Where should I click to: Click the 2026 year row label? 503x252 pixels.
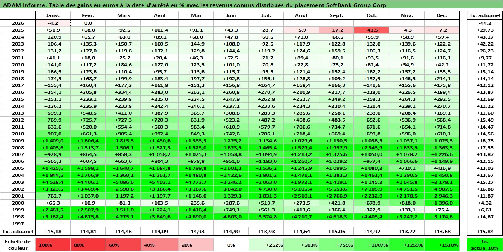click(18, 23)
